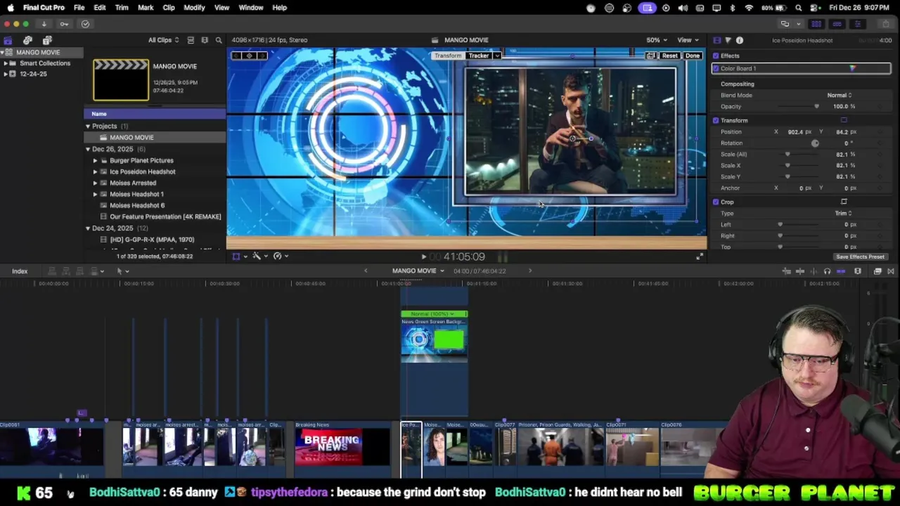
Task: Click the Share export icon
Action: pyautogui.click(x=887, y=24)
